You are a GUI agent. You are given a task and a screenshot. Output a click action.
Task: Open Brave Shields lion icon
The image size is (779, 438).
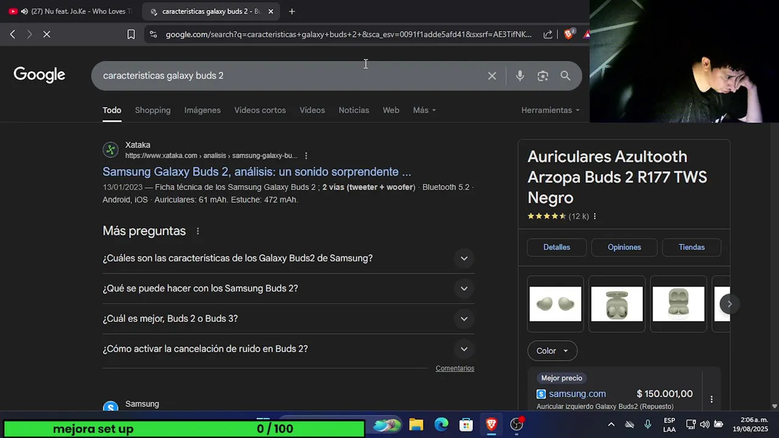(568, 34)
